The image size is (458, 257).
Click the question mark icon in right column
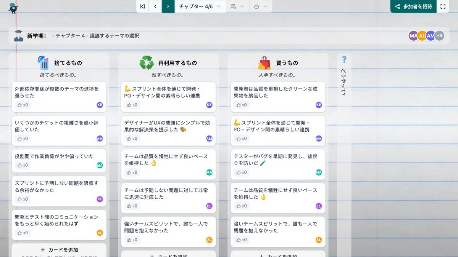pos(344,59)
